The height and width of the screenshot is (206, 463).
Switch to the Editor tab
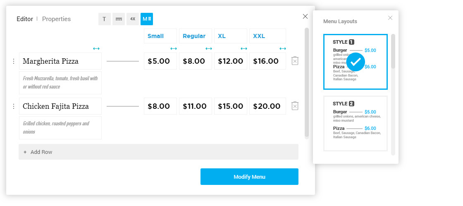pyautogui.click(x=25, y=19)
